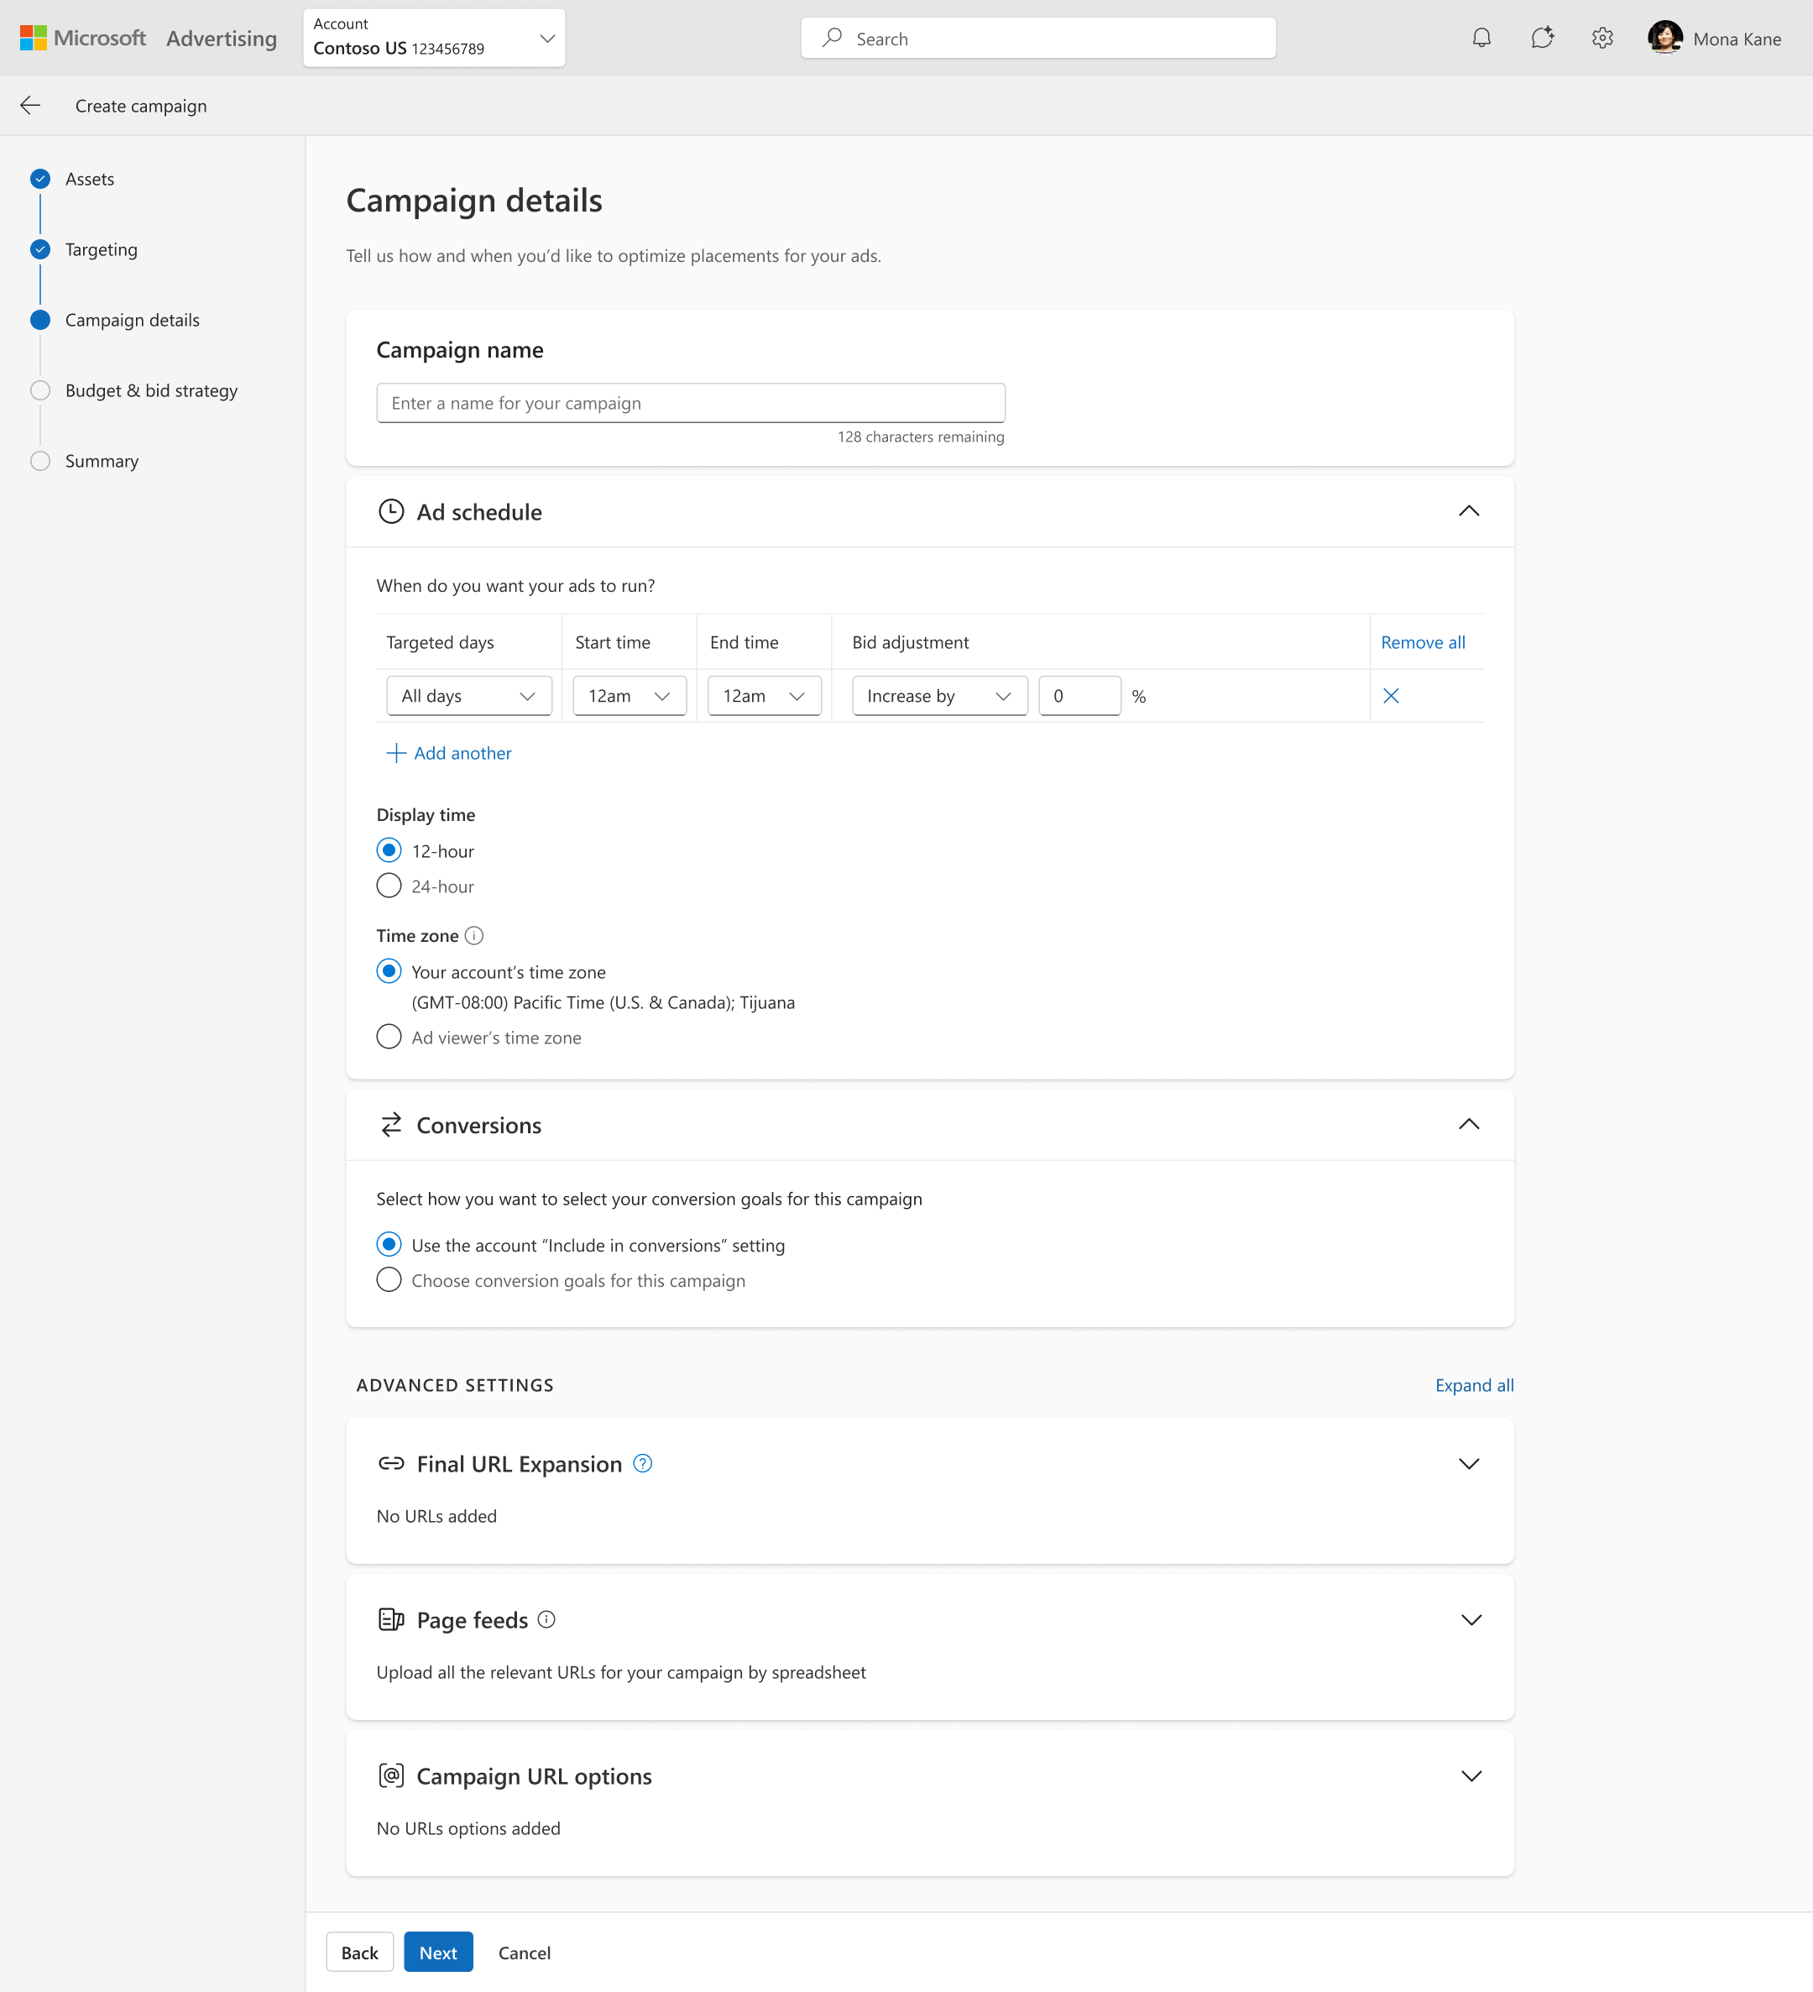
Task: Click Mona Kane profile avatar
Action: point(1664,38)
